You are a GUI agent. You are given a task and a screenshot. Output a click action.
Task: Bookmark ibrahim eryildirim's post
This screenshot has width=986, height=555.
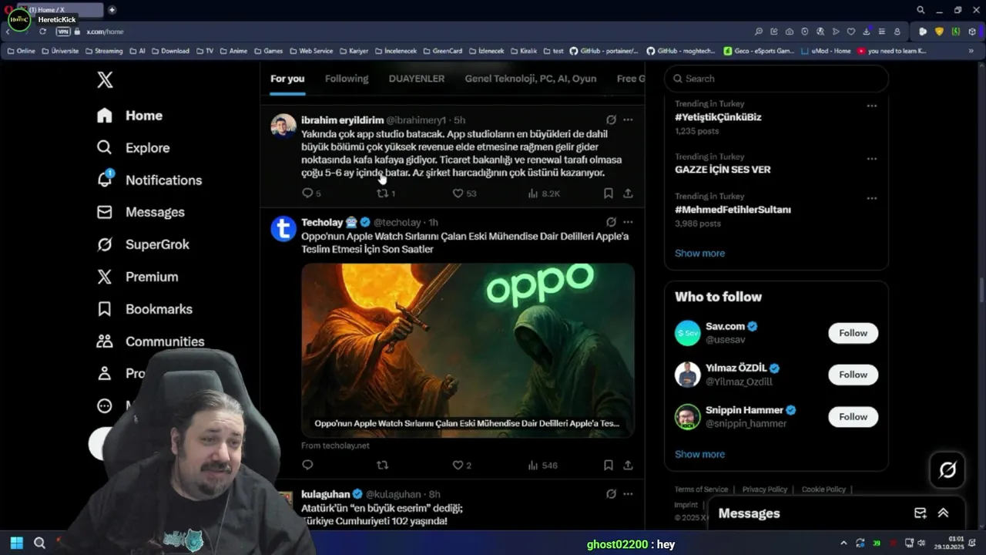(609, 193)
